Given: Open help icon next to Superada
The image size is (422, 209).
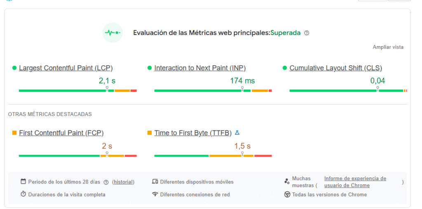Looking at the screenshot, I should 307,33.
